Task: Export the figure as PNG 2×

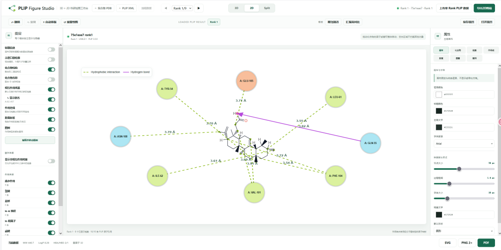Action: 467,243
